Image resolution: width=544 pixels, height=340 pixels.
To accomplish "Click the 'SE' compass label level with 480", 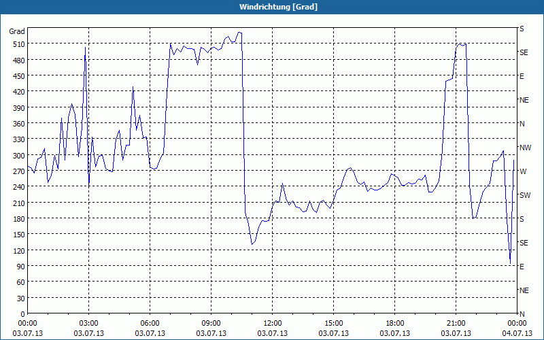I will [x=524, y=52].
